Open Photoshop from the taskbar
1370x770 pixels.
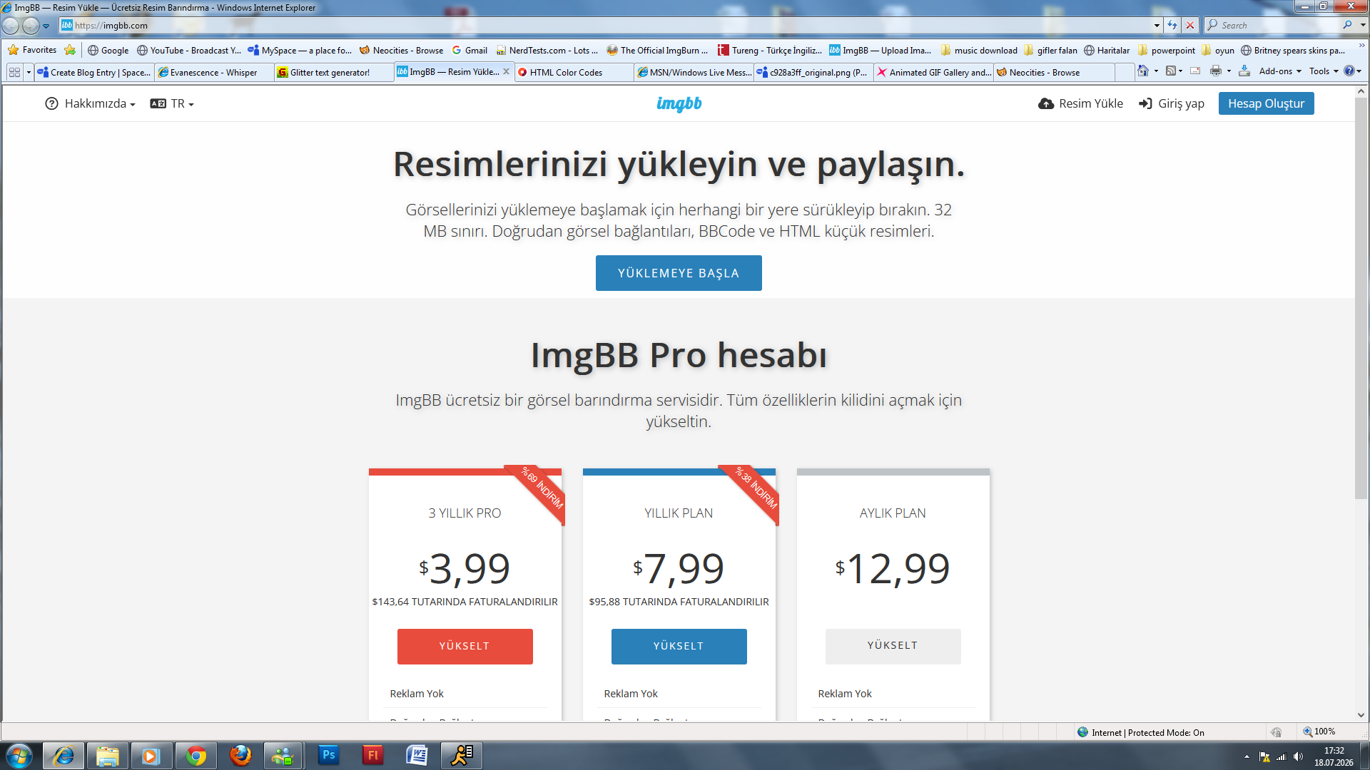[x=328, y=756]
